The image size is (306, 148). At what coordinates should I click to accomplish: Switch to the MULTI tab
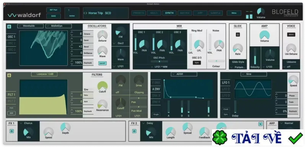[154, 13]
